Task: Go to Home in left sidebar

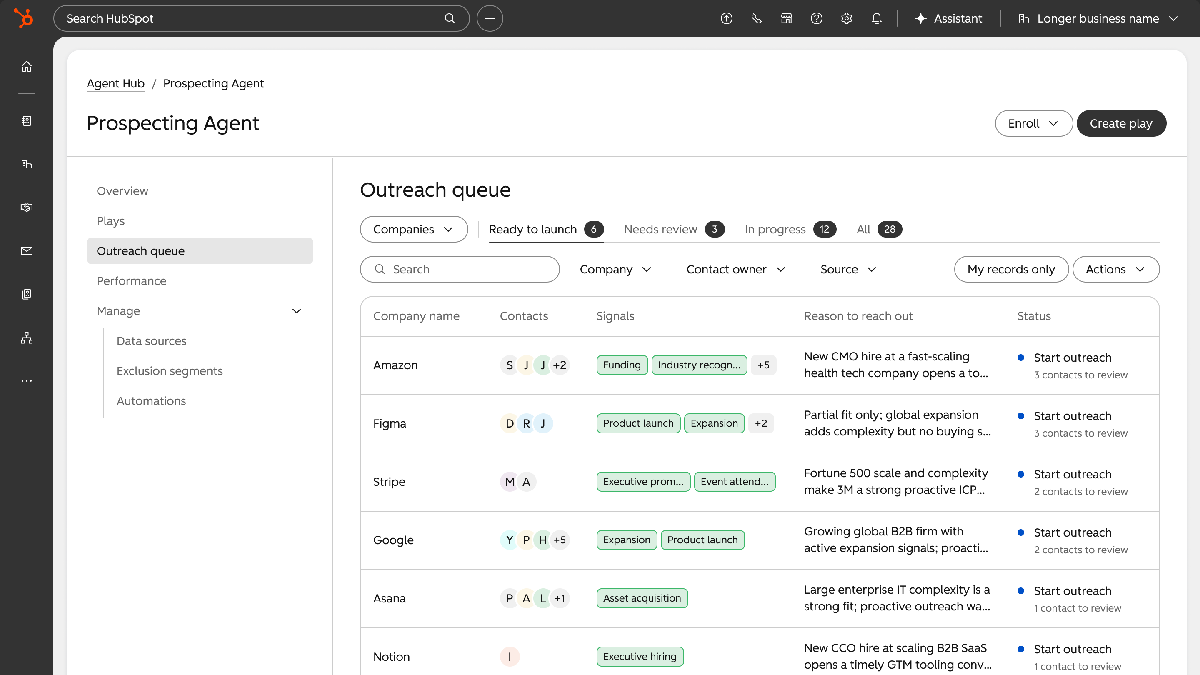Action: click(x=27, y=66)
